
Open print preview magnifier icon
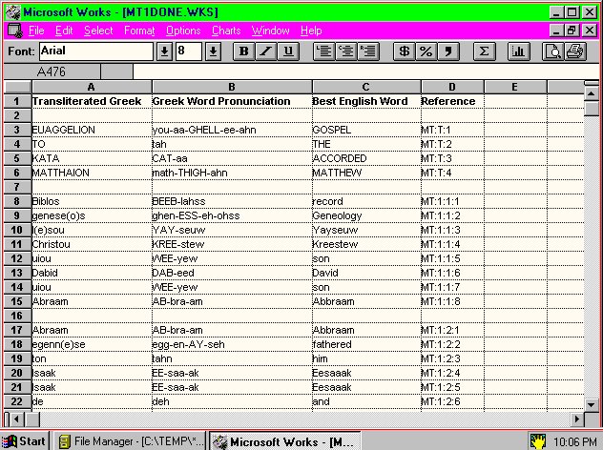[552, 51]
